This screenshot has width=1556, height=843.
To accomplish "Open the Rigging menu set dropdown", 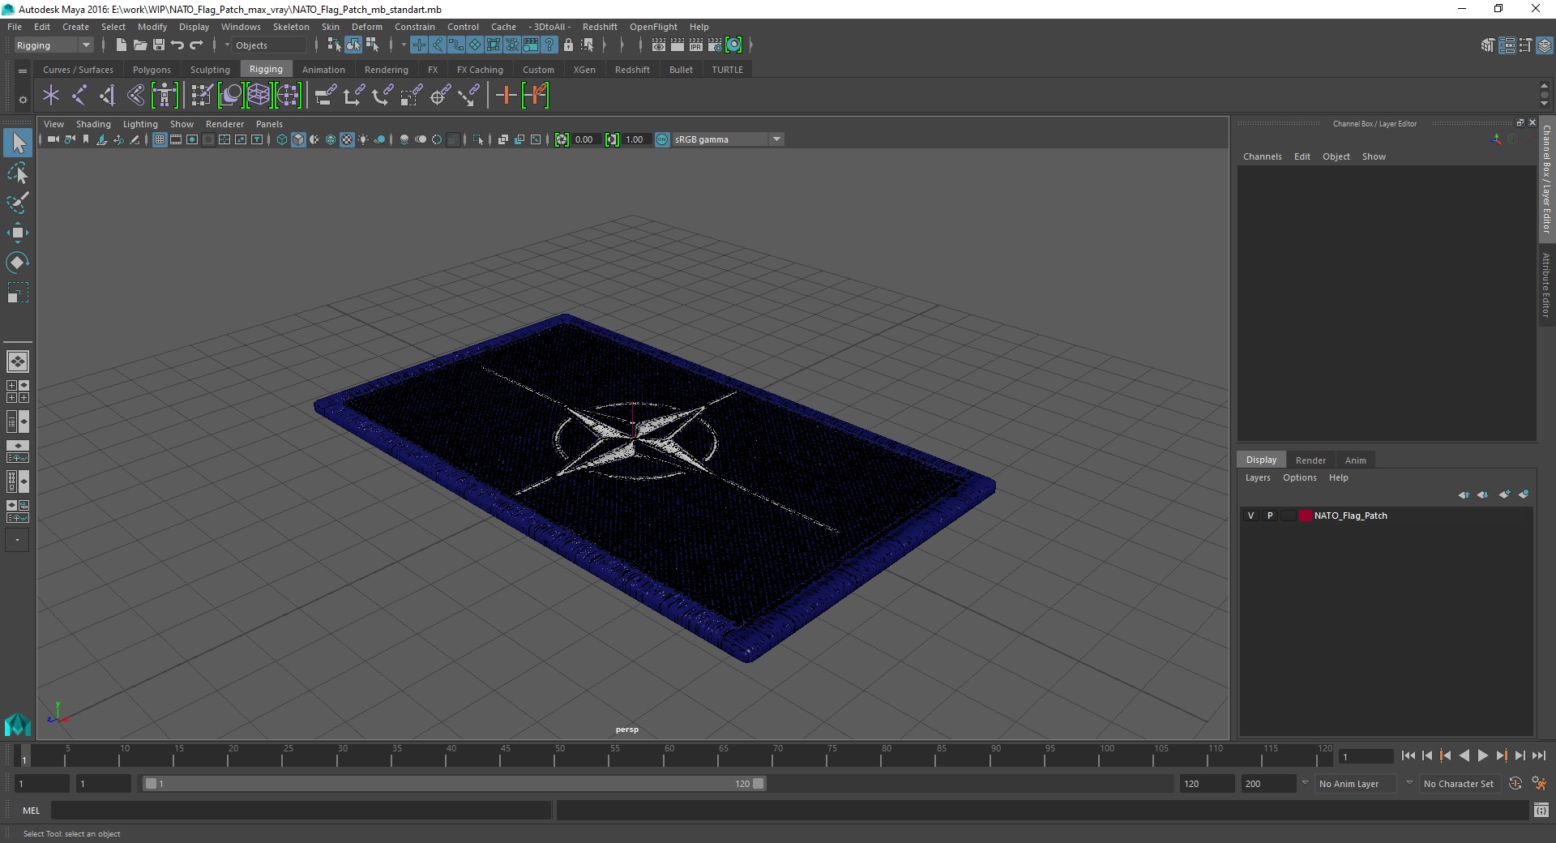I will click(x=53, y=45).
